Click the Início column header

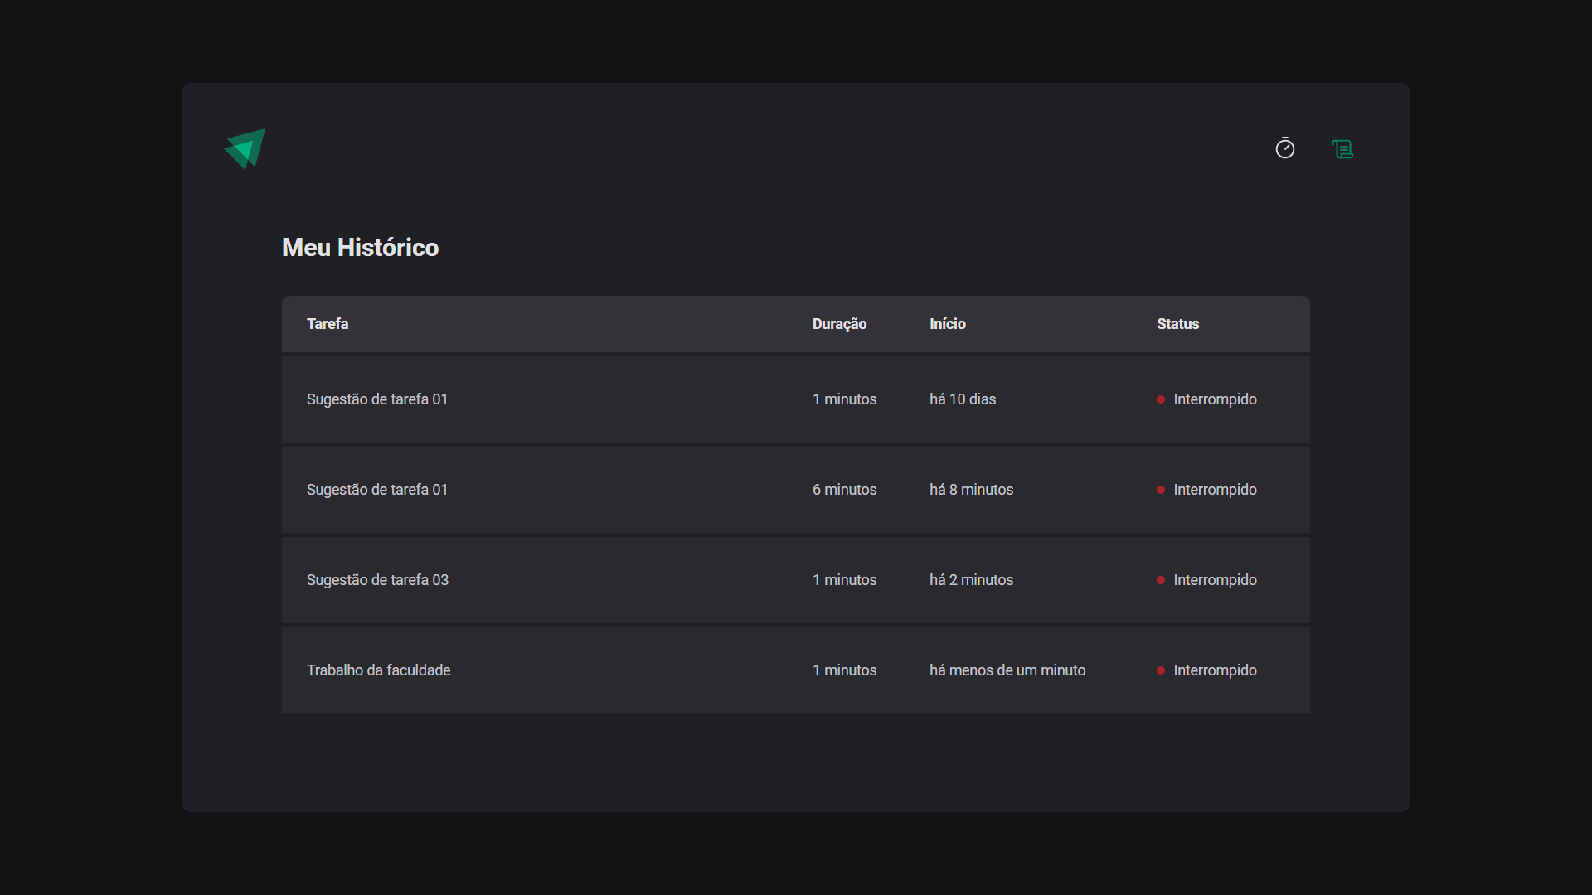coord(947,324)
